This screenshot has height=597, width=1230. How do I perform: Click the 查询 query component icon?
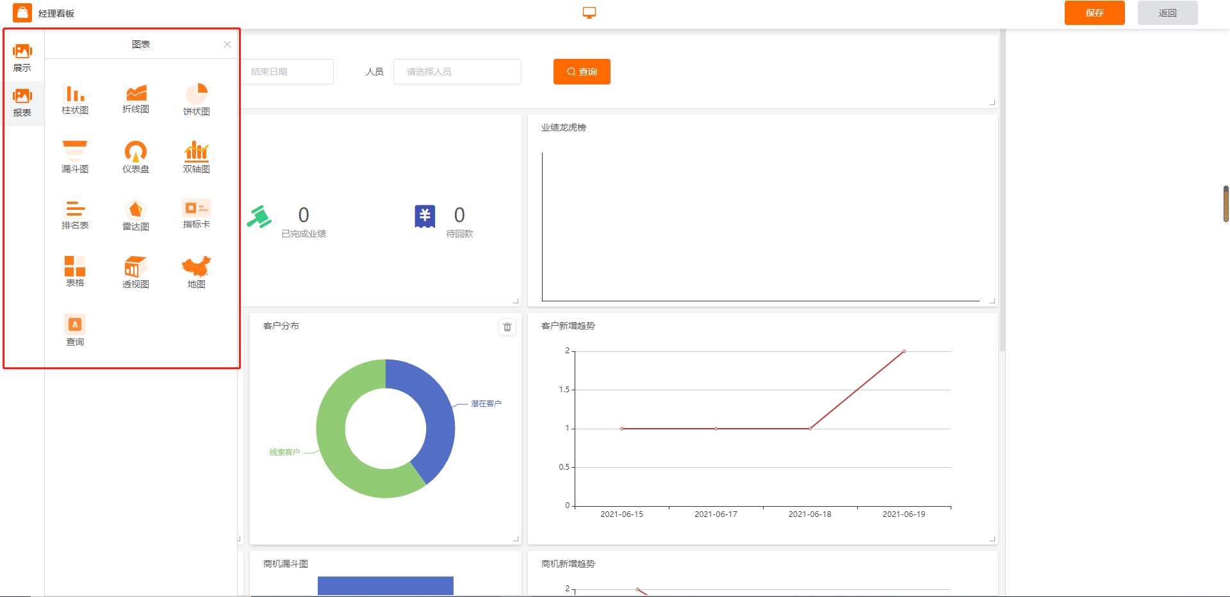pyautogui.click(x=75, y=324)
